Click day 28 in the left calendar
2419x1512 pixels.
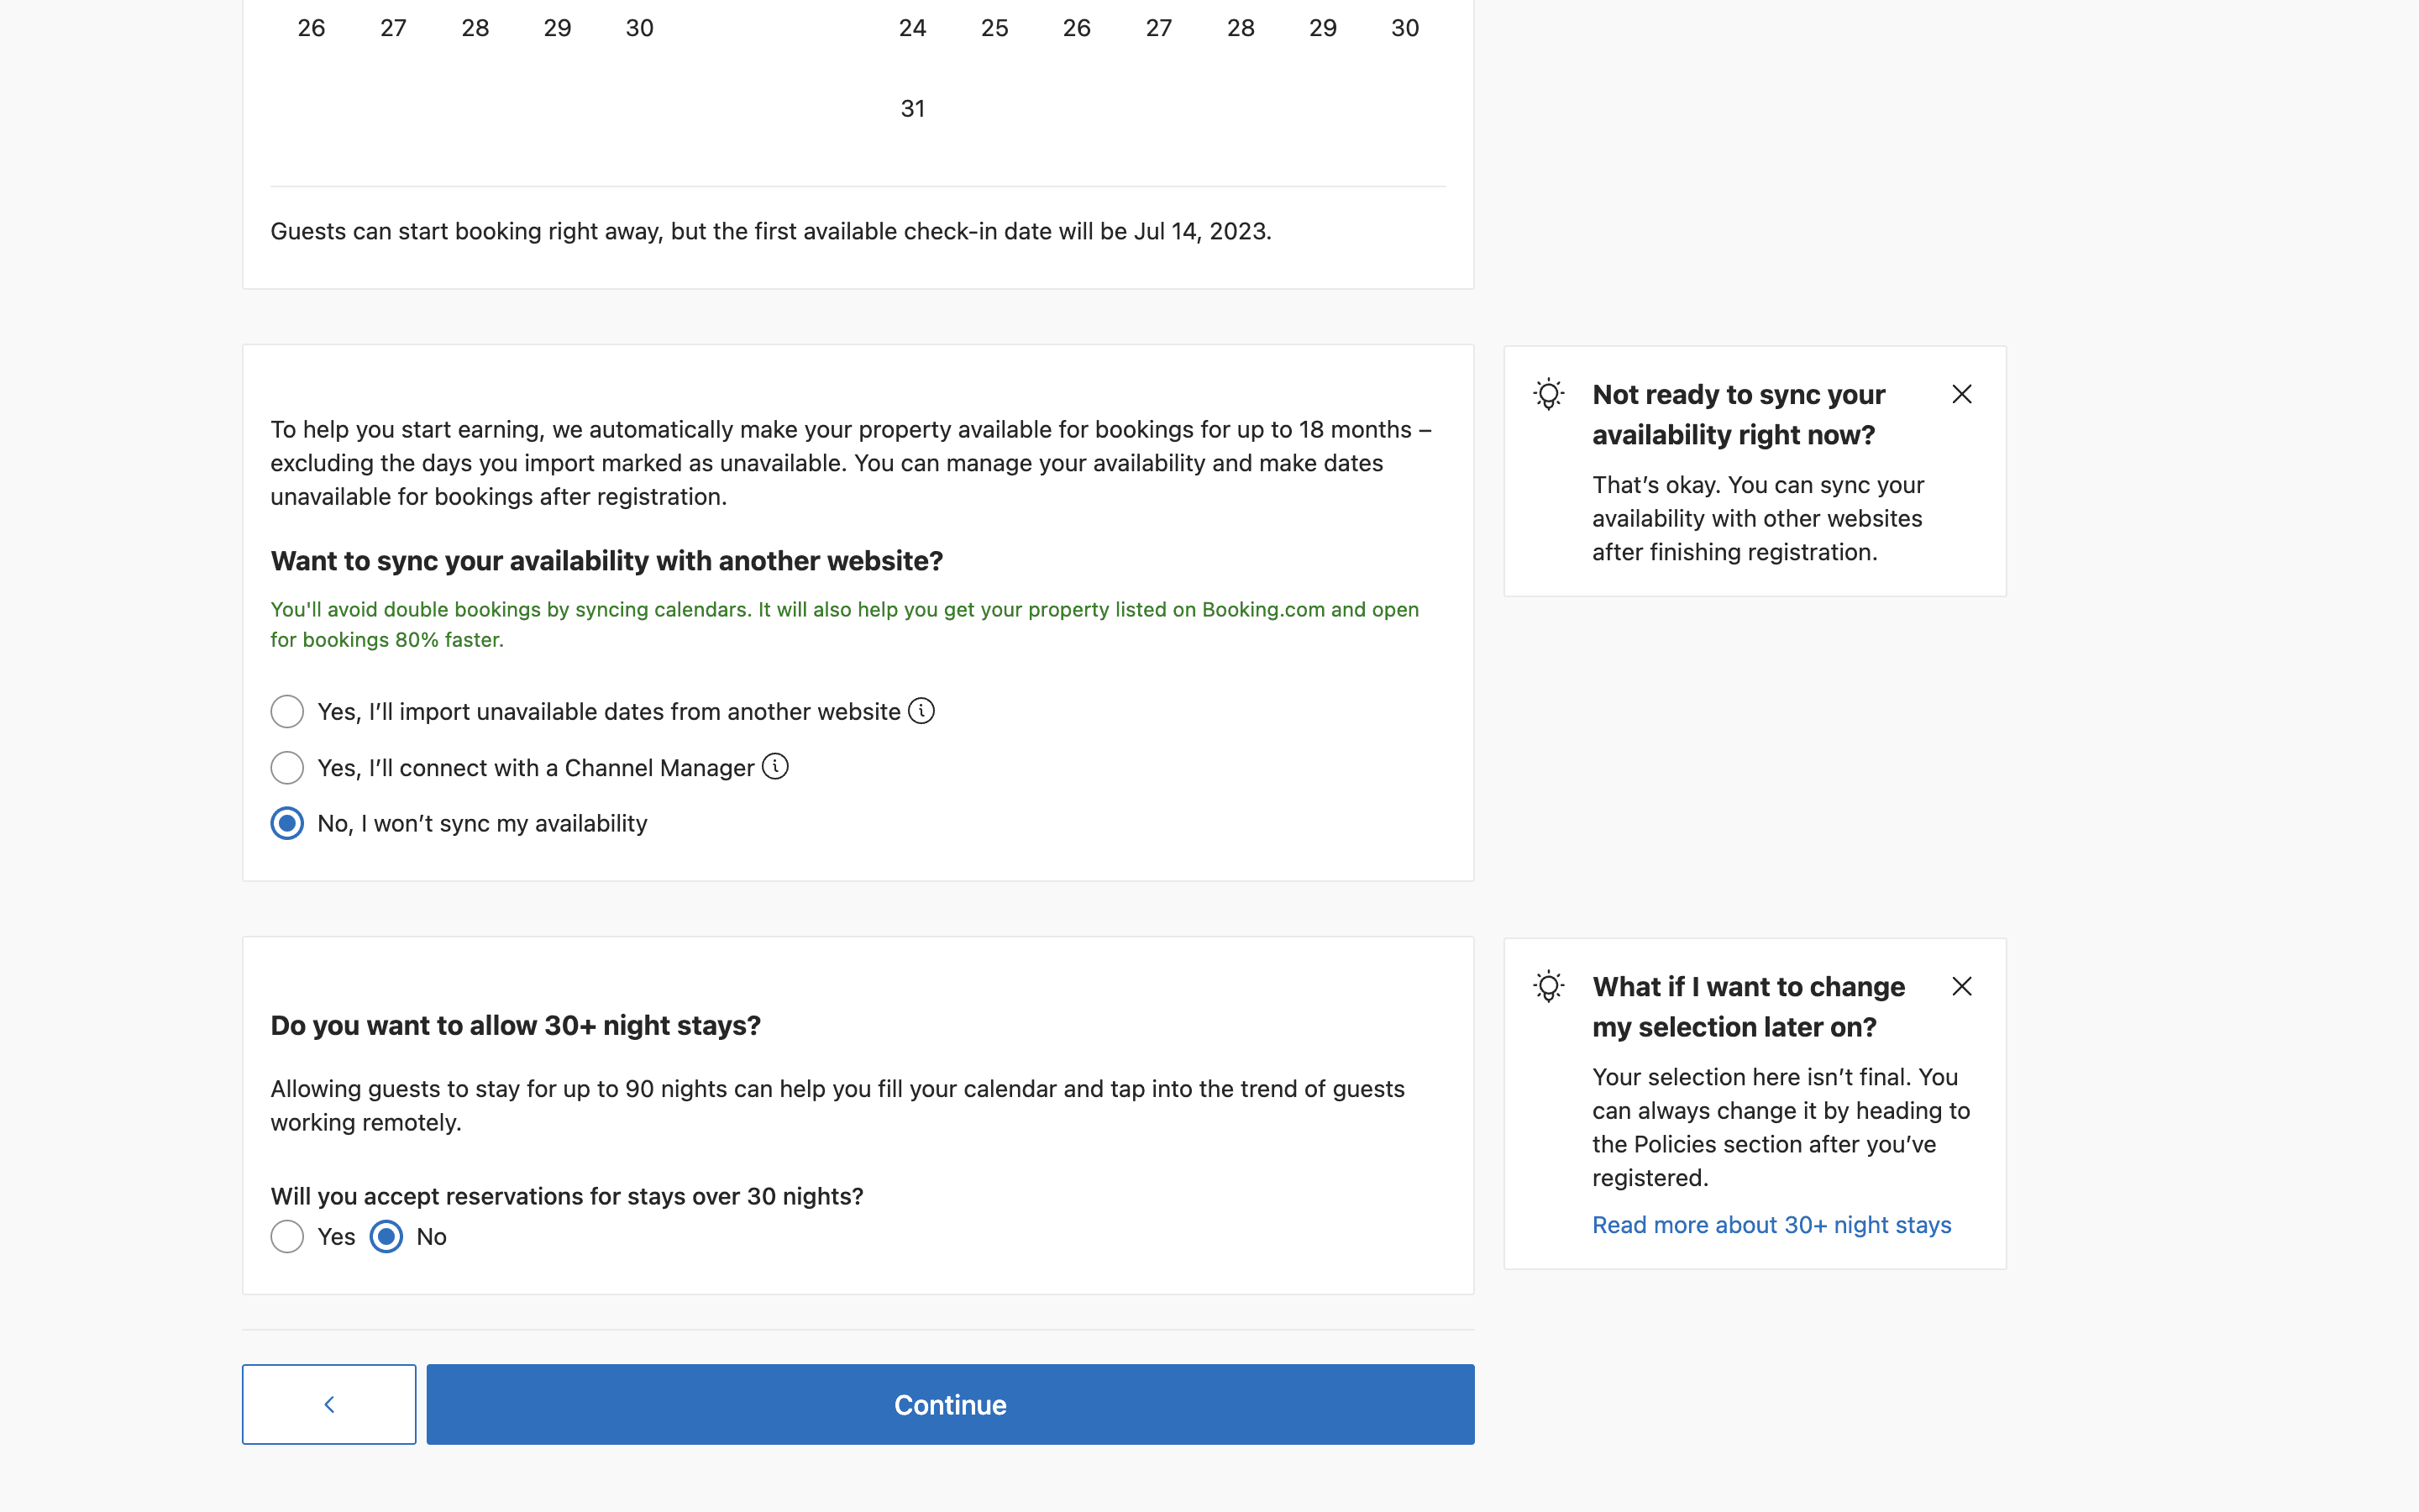tap(475, 28)
